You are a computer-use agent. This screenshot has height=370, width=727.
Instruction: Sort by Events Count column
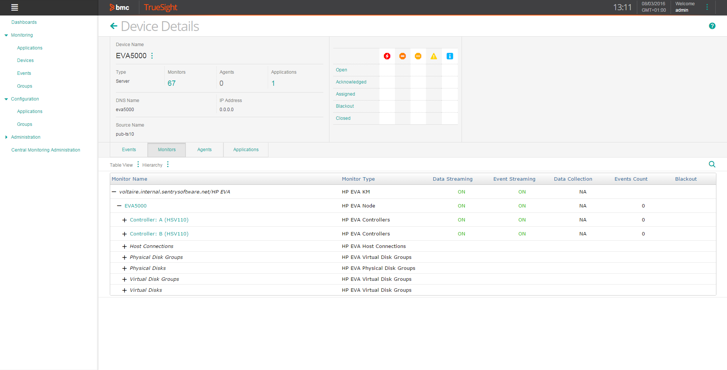tap(631, 179)
